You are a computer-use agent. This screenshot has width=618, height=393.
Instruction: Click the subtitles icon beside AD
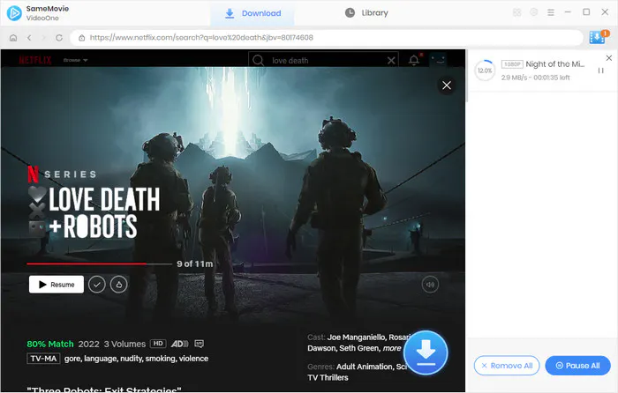click(x=199, y=345)
